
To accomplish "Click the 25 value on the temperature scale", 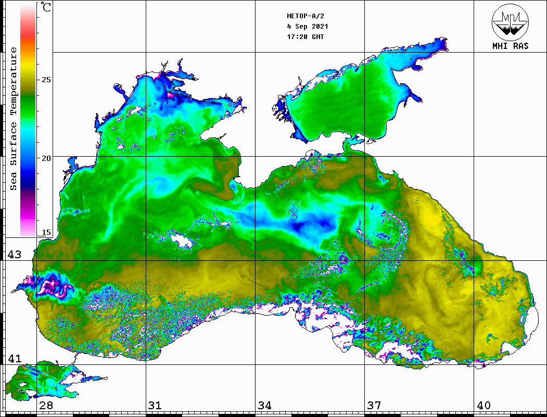I will click(x=46, y=80).
